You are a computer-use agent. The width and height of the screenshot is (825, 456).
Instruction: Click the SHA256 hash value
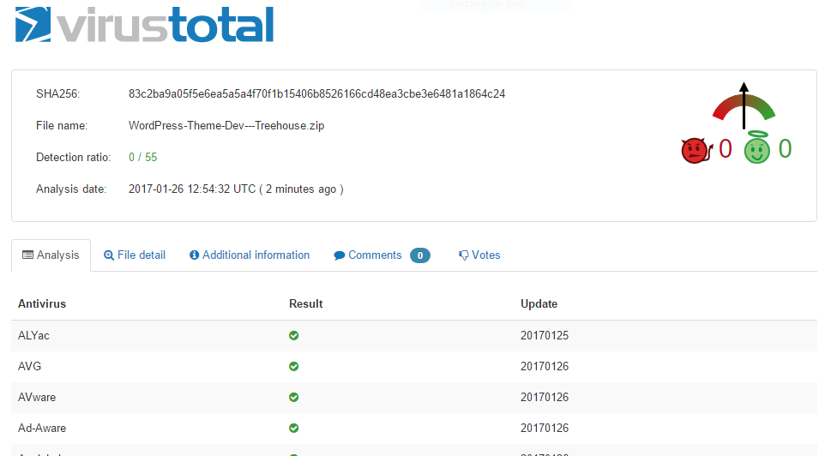tap(316, 93)
